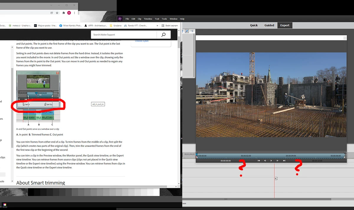Click the Out point handle on preview ruler
The image size is (354, 210).
click(x=345, y=157)
